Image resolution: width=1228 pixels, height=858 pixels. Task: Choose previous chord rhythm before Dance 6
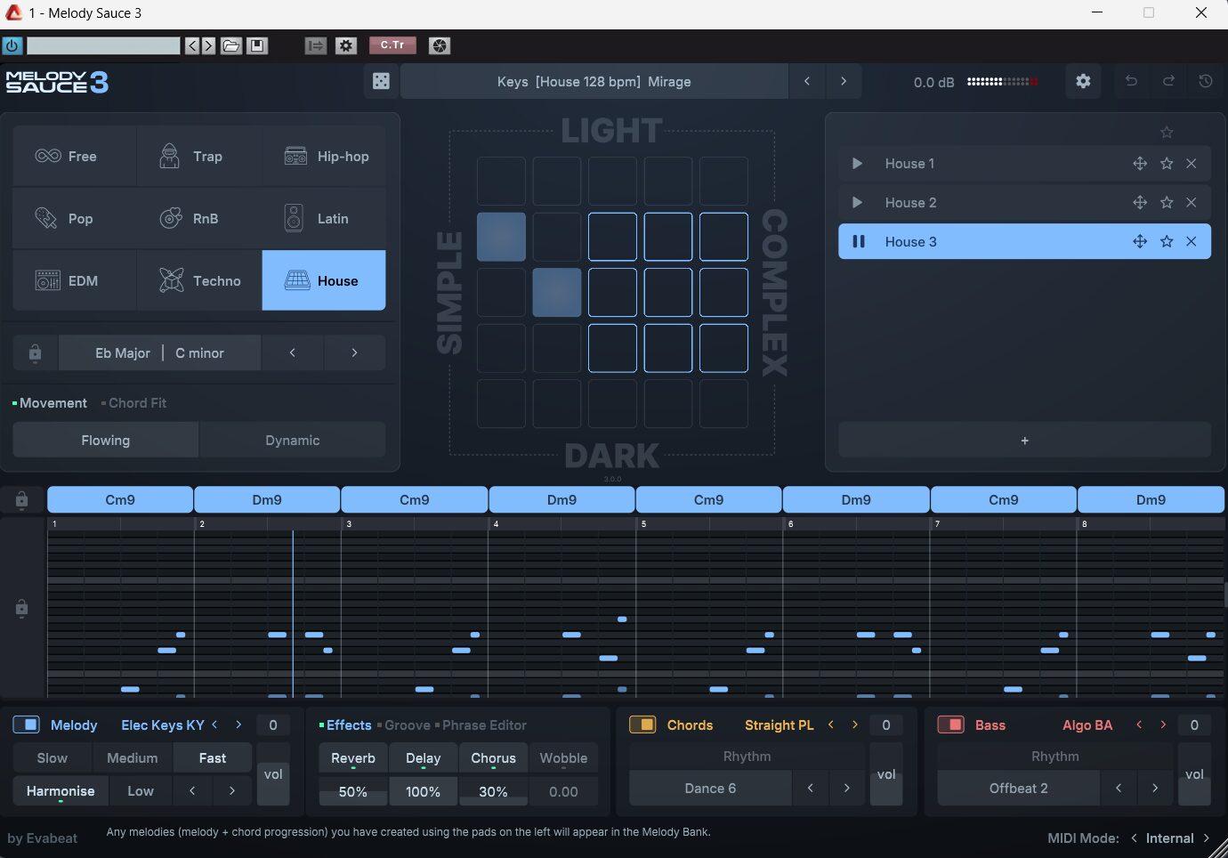click(x=810, y=789)
